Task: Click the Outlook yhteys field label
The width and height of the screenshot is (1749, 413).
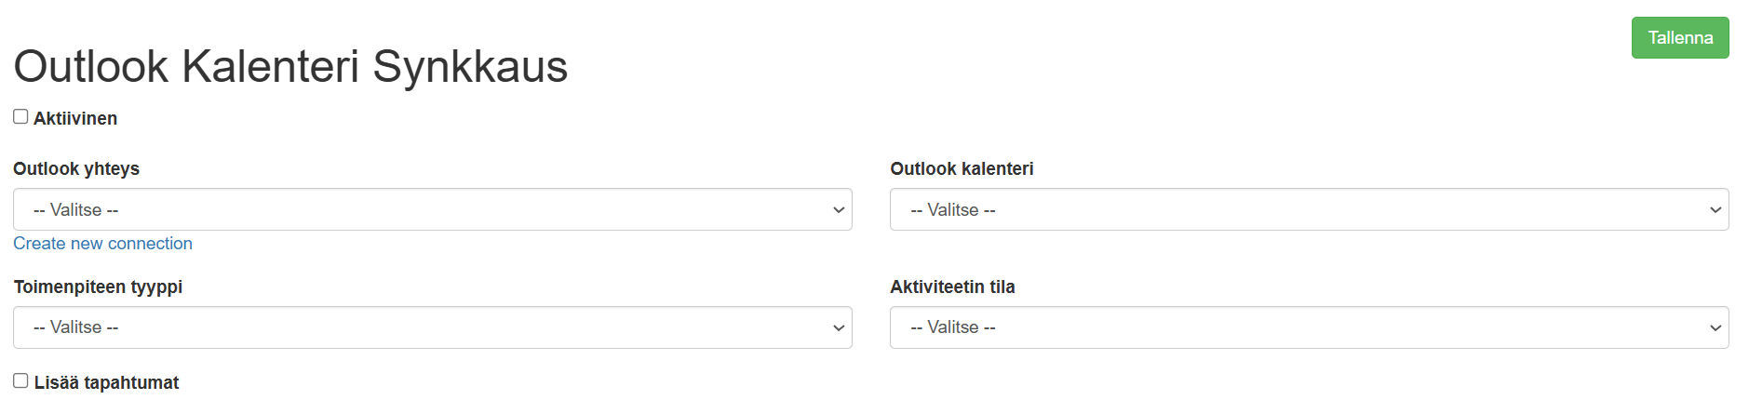Action: tap(76, 169)
